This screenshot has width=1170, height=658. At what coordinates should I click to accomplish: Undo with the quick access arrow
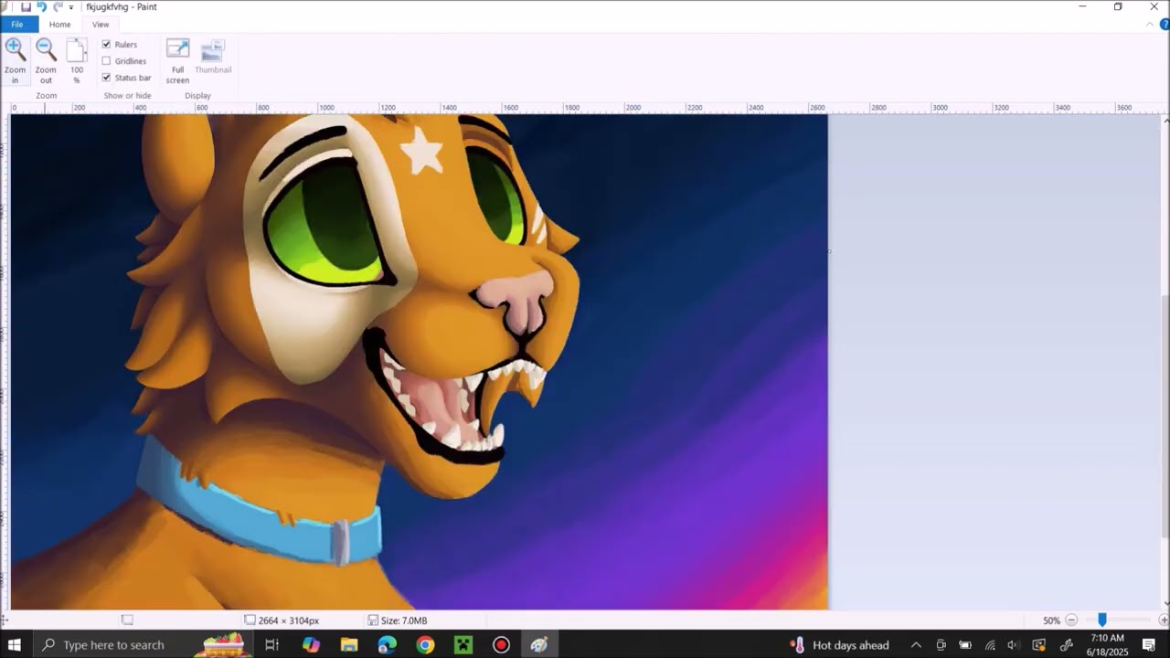[x=41, y=6]
